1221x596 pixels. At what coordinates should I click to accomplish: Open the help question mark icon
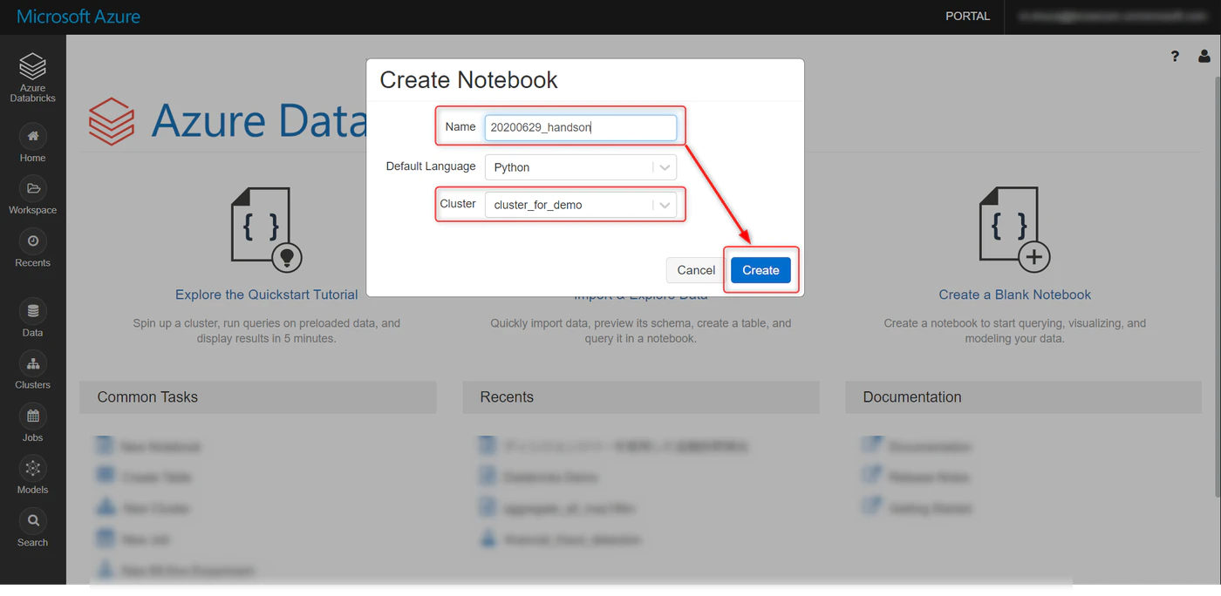(x=1175, y=56)
